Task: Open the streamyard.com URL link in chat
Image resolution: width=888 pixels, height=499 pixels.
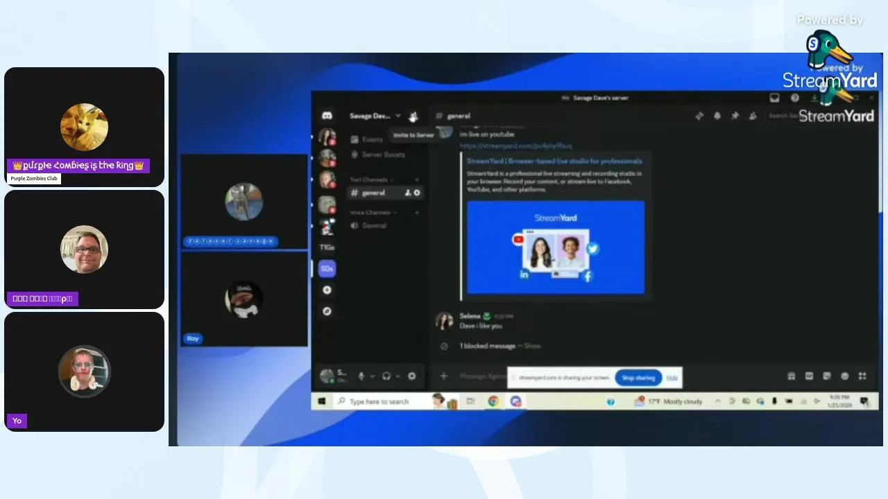Action: pos(516,146)
